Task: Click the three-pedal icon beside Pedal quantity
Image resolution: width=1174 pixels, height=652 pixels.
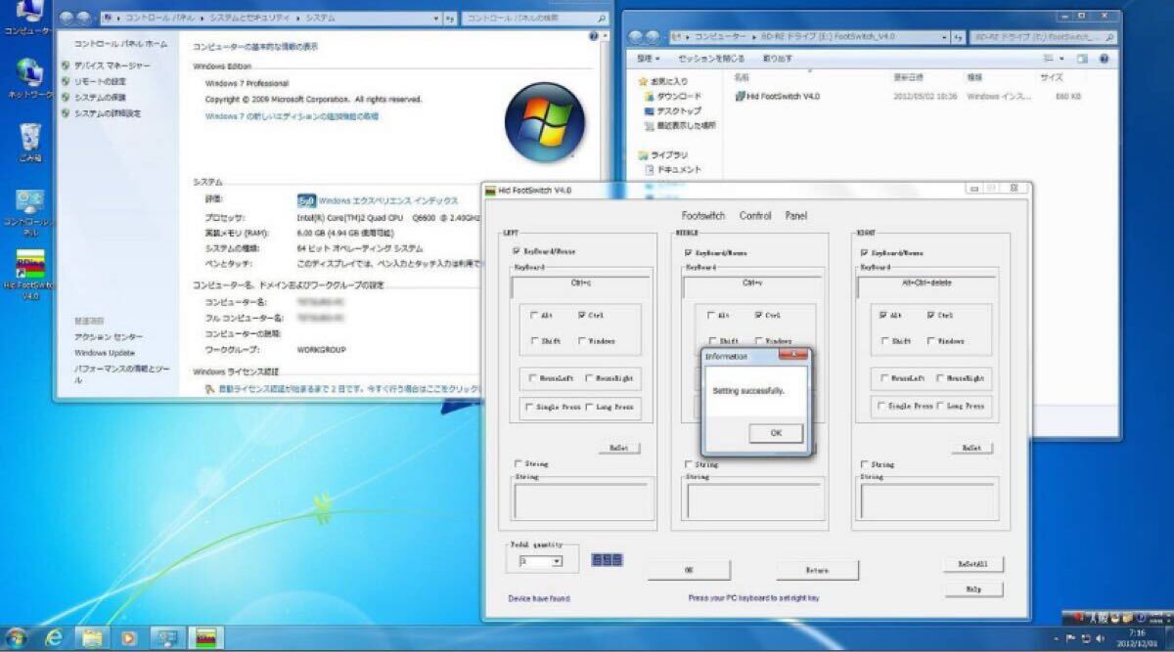Action: (x=607, y=560)
